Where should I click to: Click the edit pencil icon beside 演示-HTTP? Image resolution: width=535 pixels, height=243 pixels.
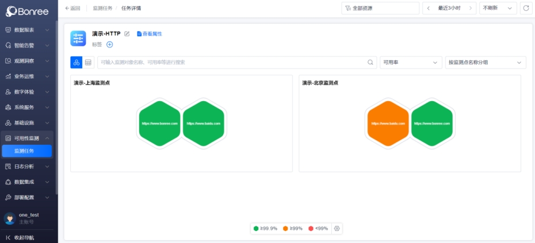127,34
